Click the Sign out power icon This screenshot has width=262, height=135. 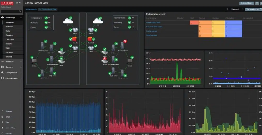pos(2,133)
